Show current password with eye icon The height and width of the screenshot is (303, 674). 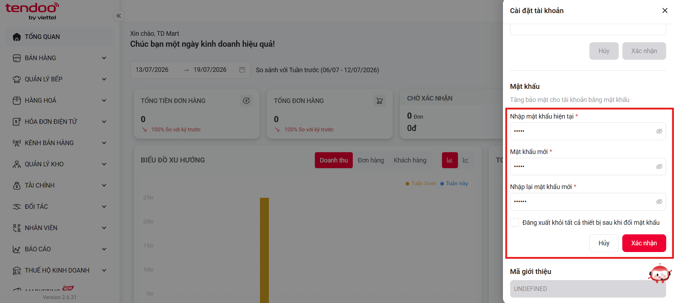tap(659, 131)
